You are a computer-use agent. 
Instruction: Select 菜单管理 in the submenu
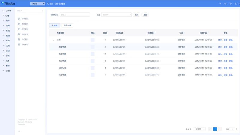point(25,19)
